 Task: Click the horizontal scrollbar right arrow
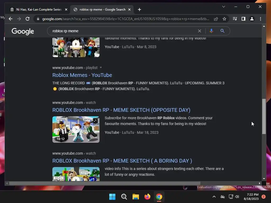point(259,183)
